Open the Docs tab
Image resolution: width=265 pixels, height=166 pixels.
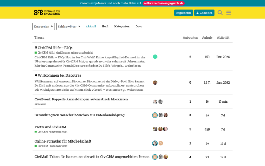139,27
